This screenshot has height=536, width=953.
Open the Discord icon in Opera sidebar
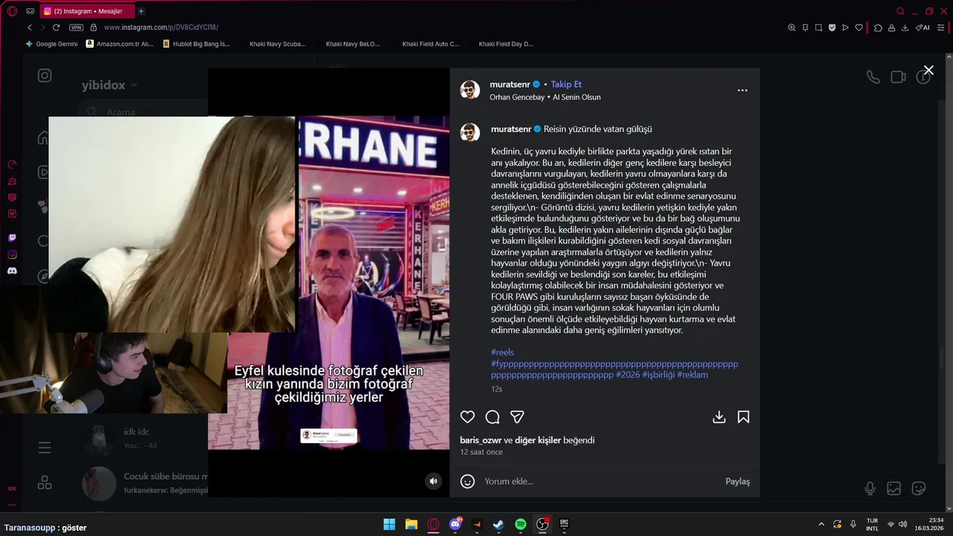[12, 271]
